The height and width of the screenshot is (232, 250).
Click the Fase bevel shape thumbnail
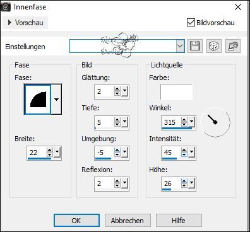[x=37, y=99]
